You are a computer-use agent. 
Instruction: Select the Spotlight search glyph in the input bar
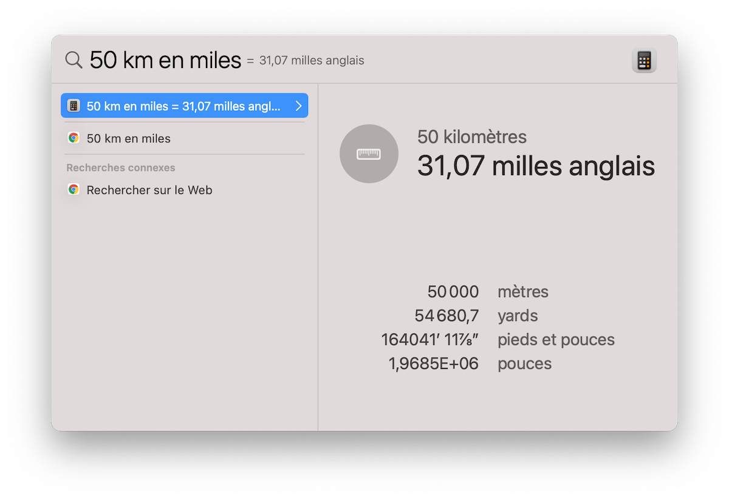[74, 60]
